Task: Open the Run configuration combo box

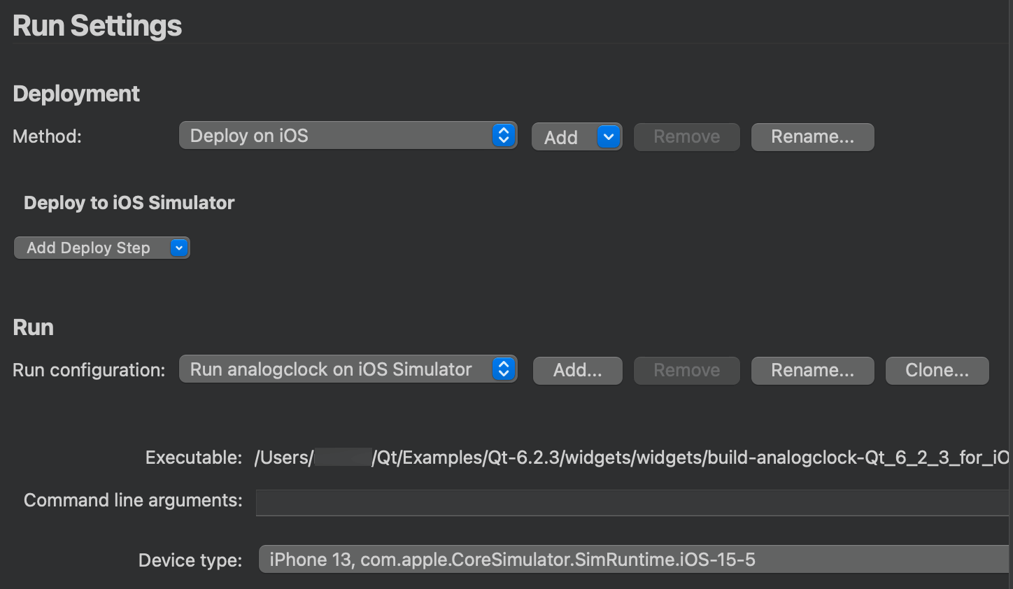Action: [348, 369]
